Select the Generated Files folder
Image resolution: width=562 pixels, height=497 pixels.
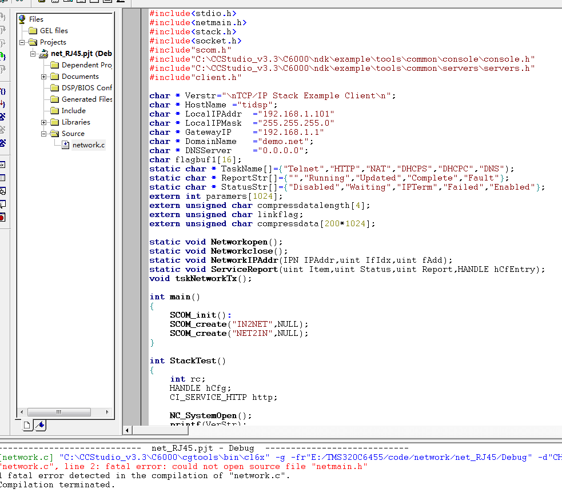pyautogui.click(x=87, y=99)
